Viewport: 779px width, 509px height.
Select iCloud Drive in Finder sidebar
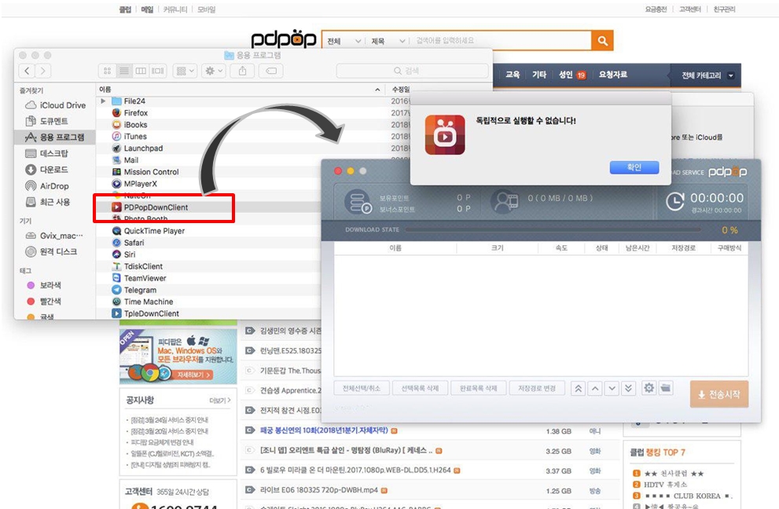click(x=55, y=105)
